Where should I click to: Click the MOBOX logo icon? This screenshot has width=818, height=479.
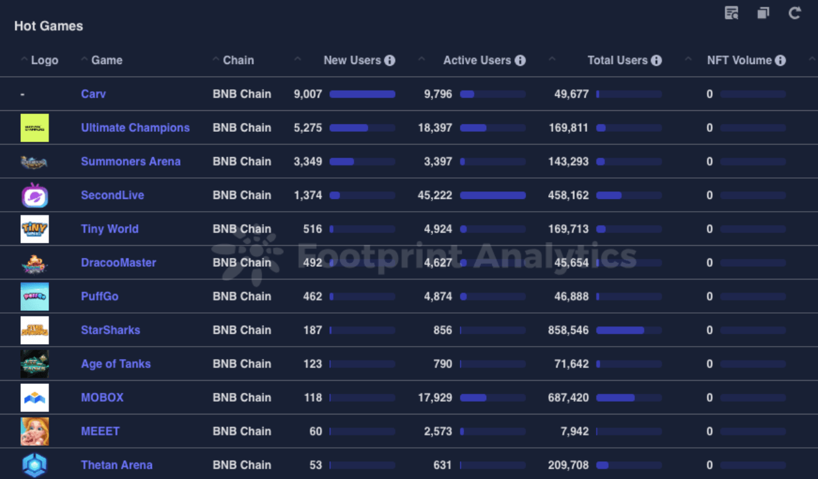pos(34,397)
